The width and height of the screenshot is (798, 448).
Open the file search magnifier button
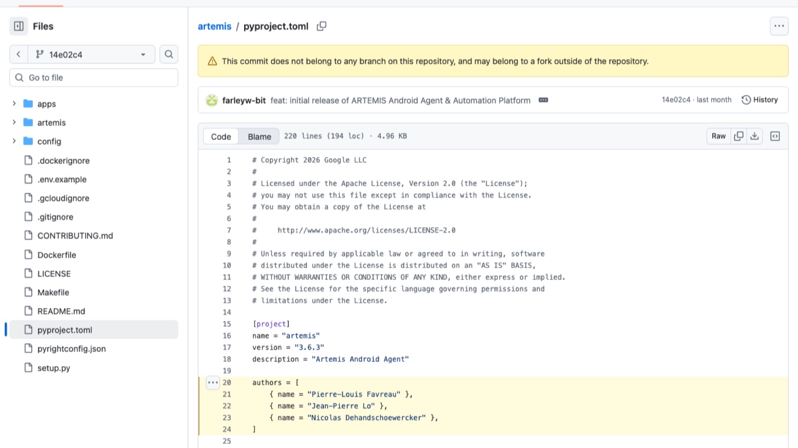click(x=169, y=54)
